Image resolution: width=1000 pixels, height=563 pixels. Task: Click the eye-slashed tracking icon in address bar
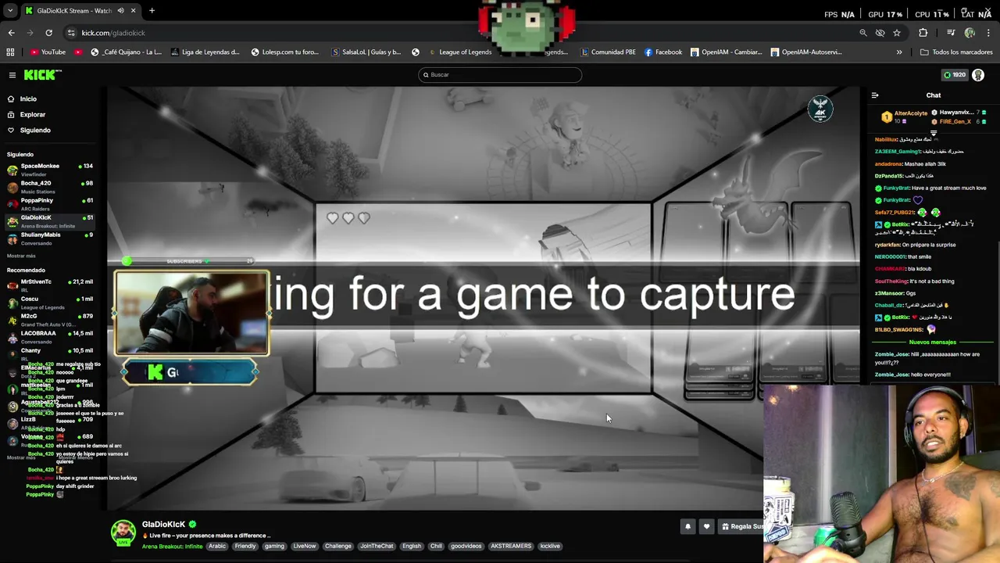[x=880, y=33]
